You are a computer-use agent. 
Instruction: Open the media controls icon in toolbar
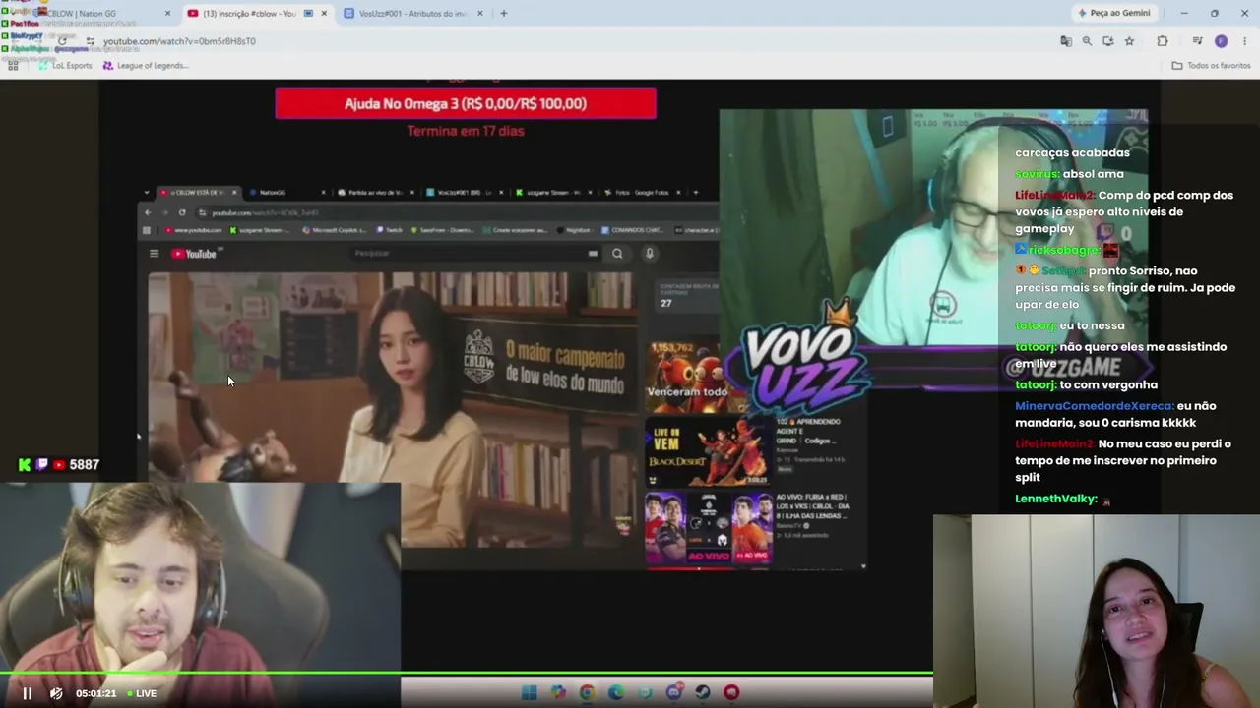coord(1197,41)
